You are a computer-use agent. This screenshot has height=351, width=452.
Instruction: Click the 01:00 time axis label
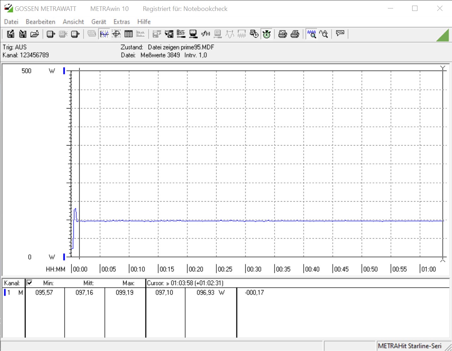428,269
